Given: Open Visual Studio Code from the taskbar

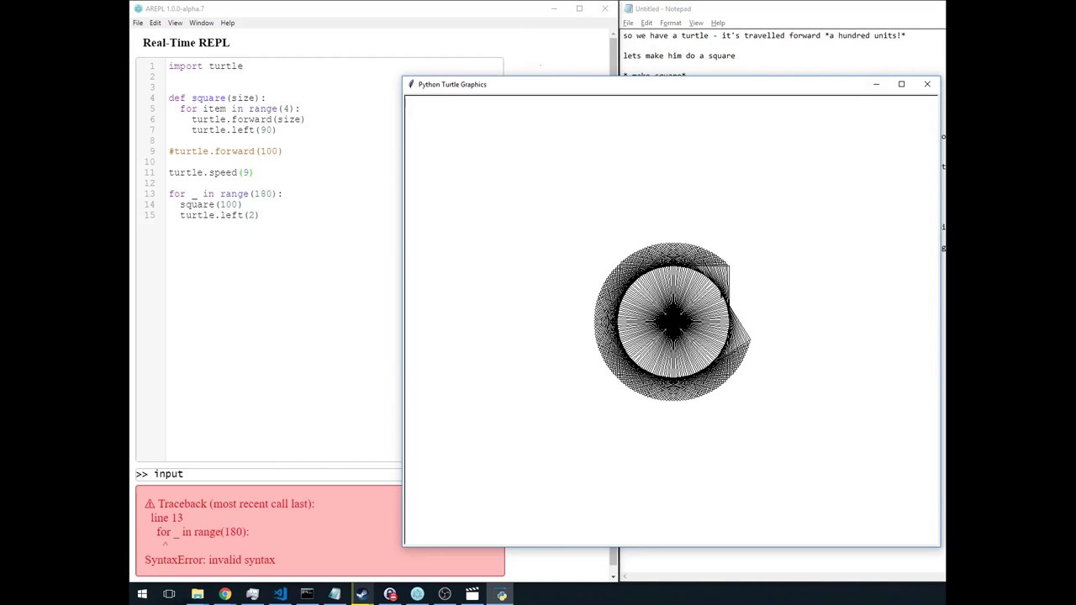Looking at the screenshot, I should [x=280, y=595].
